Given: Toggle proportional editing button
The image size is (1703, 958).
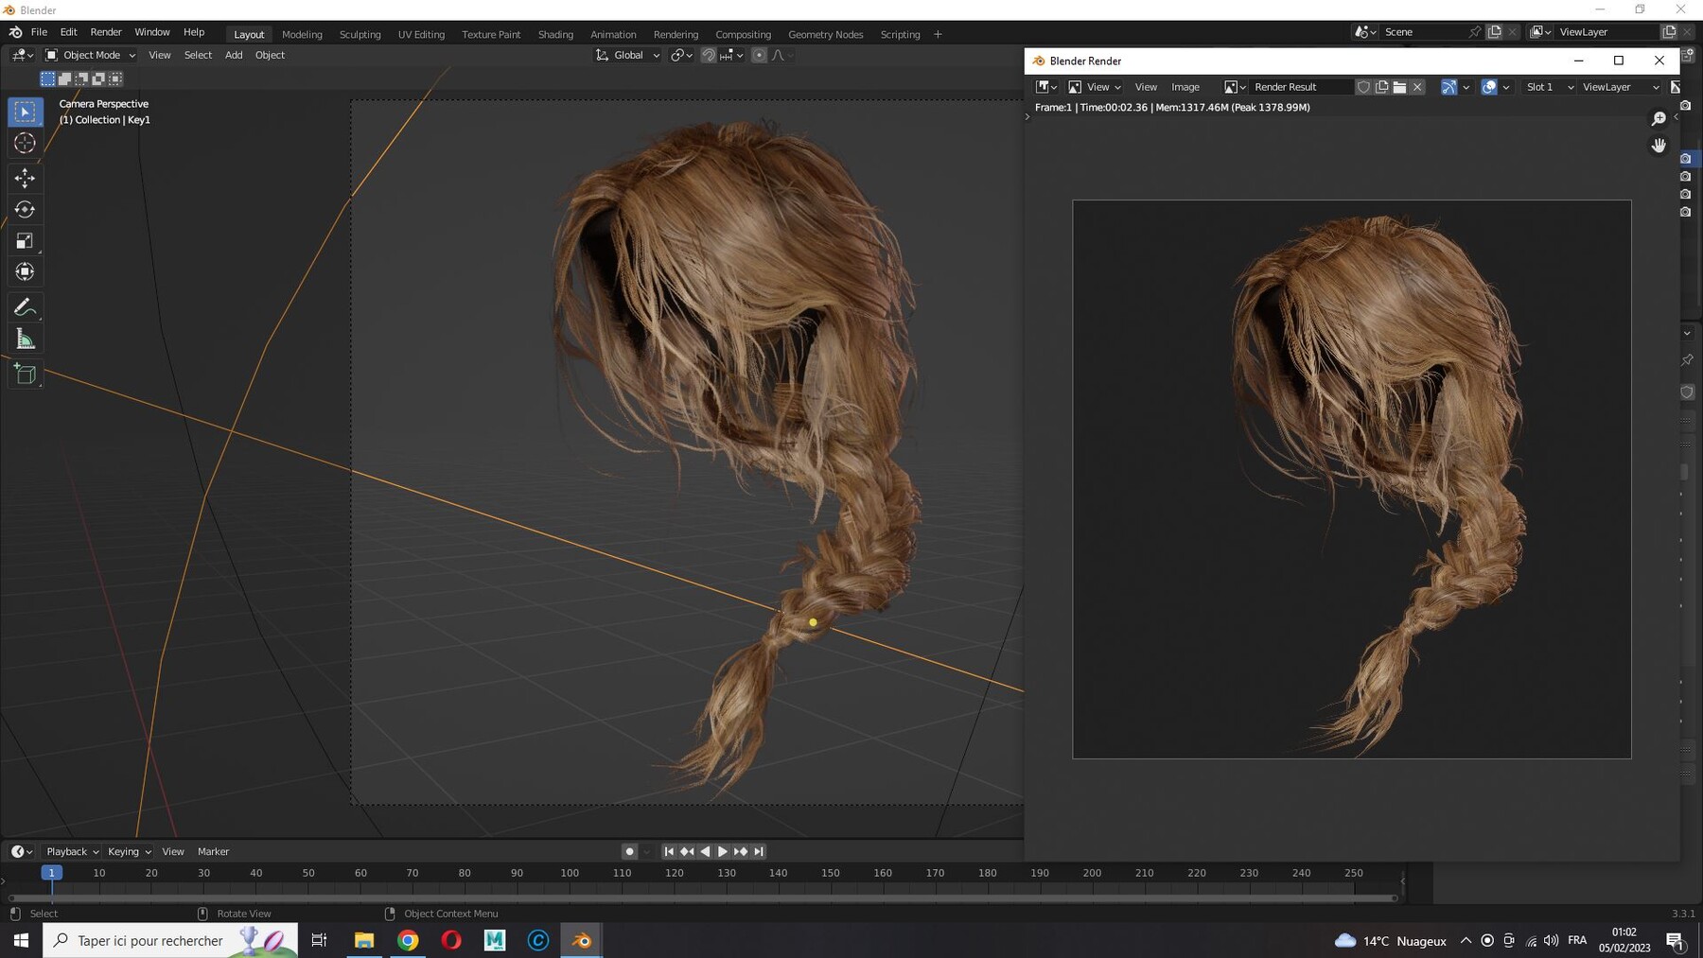Looking at the screenshot, I should click(759, 56).
